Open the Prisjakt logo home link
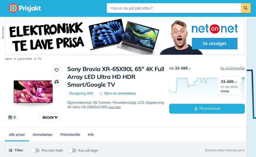This screenshot has width=256, height=157. coord(25,8)
